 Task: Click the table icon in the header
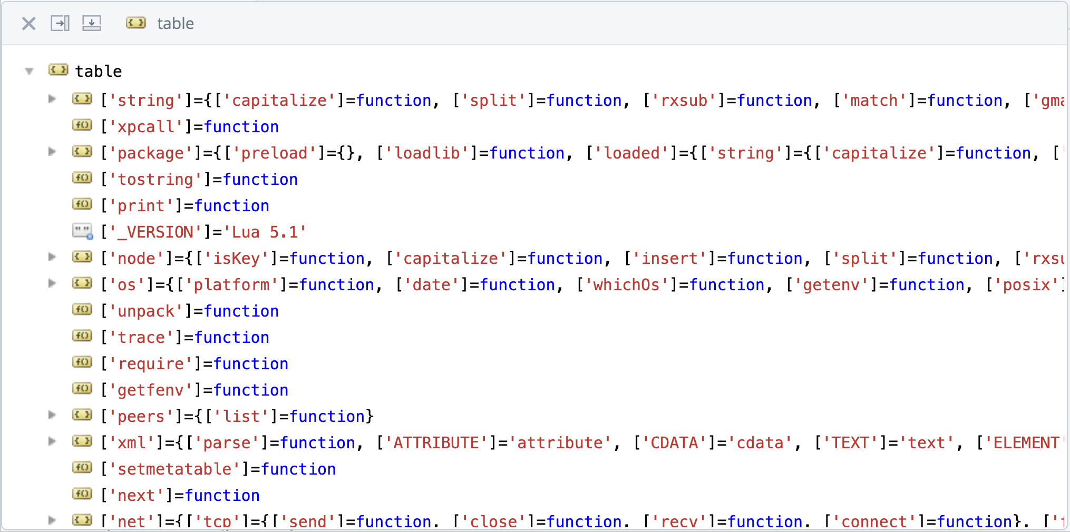136,23
